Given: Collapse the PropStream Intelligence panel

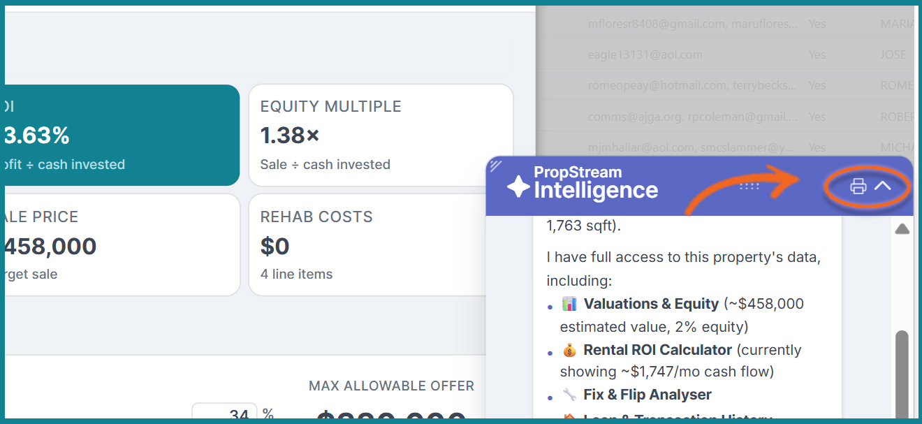Looking at the screenshot, I should click(x=883, y=186).
